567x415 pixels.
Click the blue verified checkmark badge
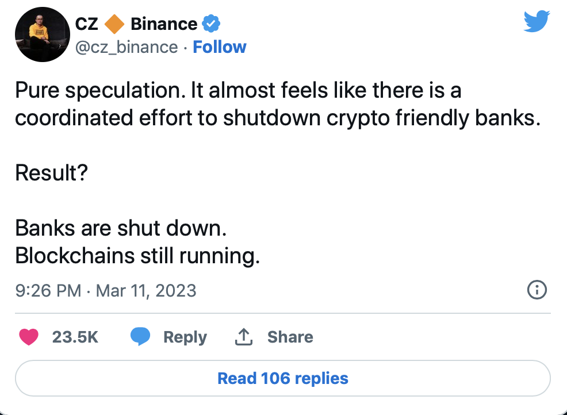tap(211, 24)
